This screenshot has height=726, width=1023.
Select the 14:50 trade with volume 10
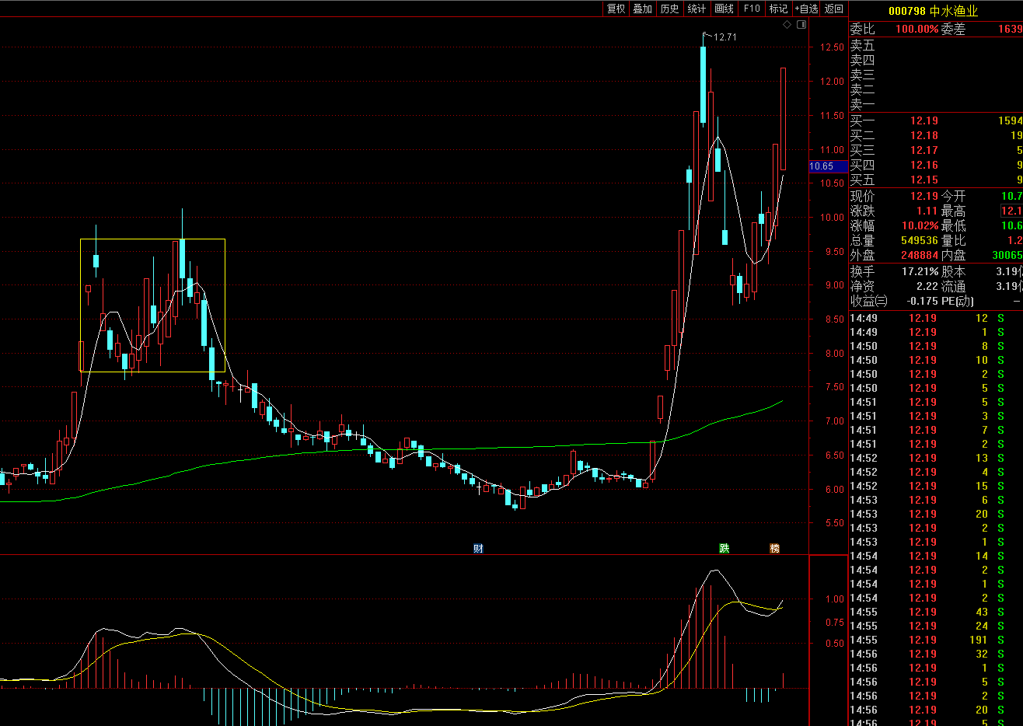(936, 360)
